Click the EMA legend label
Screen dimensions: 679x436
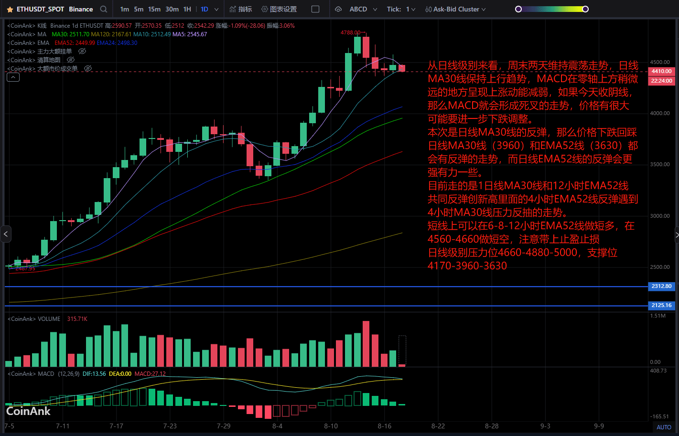coord(43,43)
